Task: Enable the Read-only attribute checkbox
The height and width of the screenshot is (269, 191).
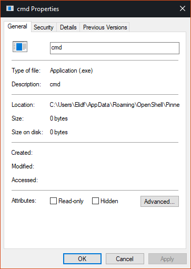Action: point(53,201)
